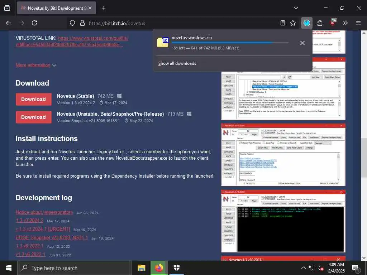
Task: Click the May 23, 2024 release date
Action: 141,121
